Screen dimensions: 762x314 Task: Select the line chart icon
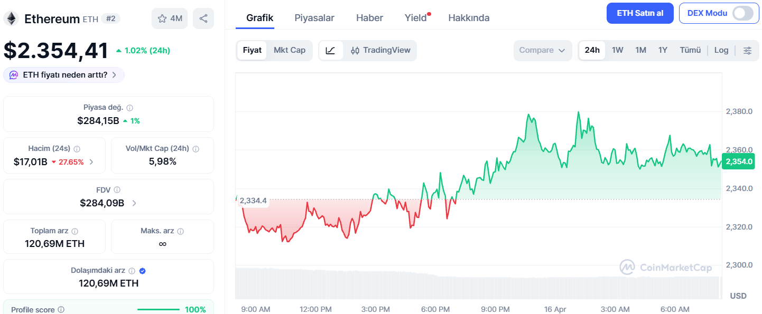(x=331, y=51)
